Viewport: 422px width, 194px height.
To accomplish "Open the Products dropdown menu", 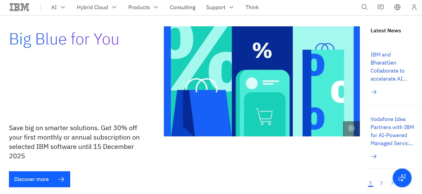I will coord(143,7).
